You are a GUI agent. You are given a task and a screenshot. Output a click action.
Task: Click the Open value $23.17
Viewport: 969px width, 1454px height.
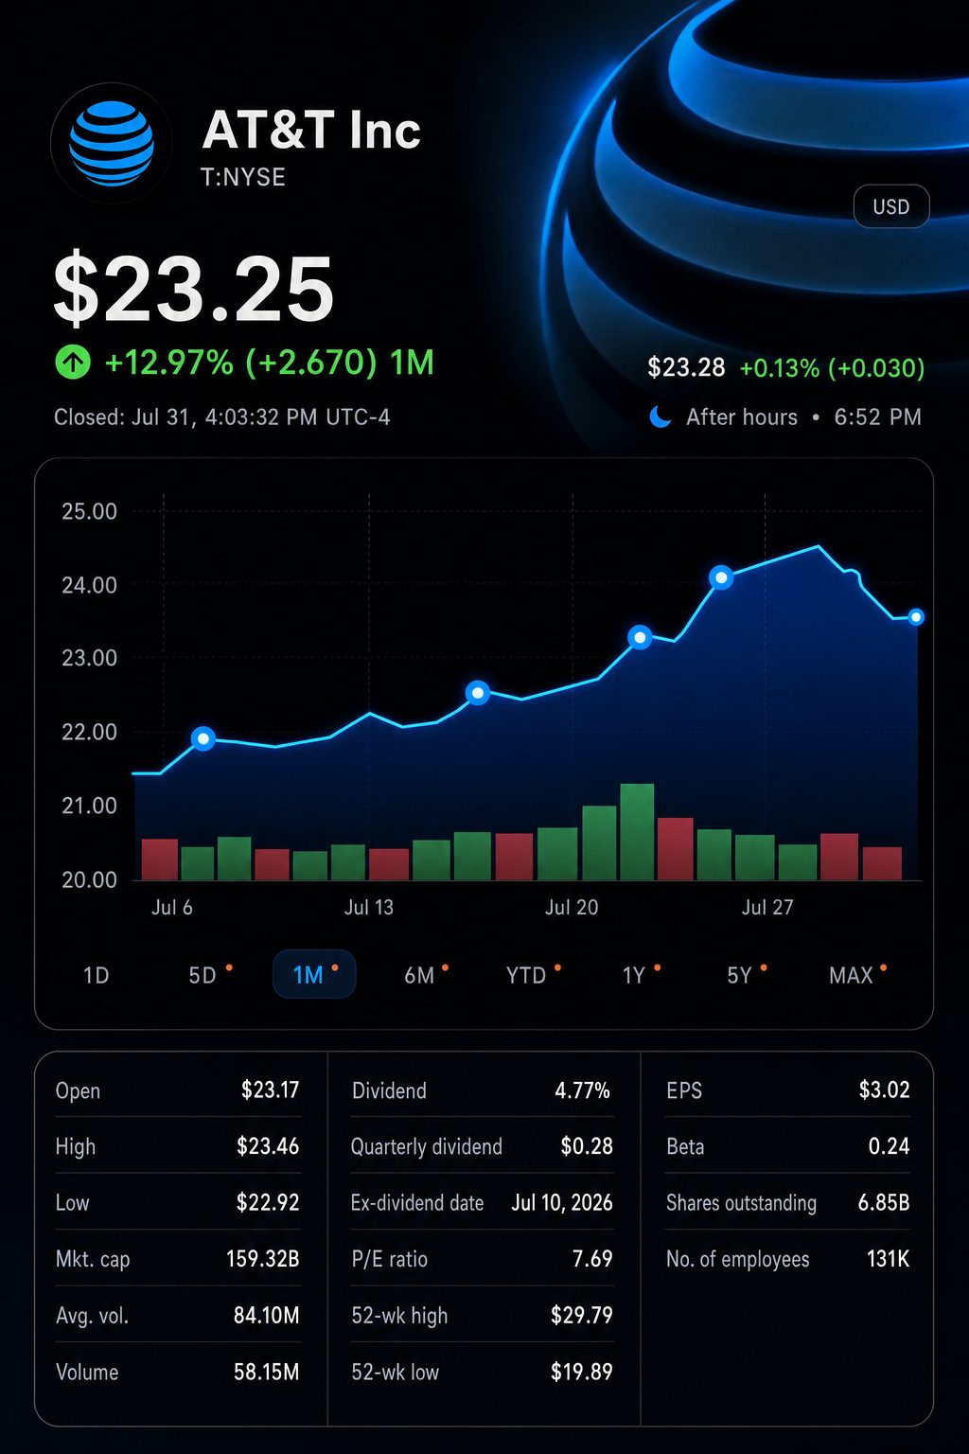tap(270, 1090)
